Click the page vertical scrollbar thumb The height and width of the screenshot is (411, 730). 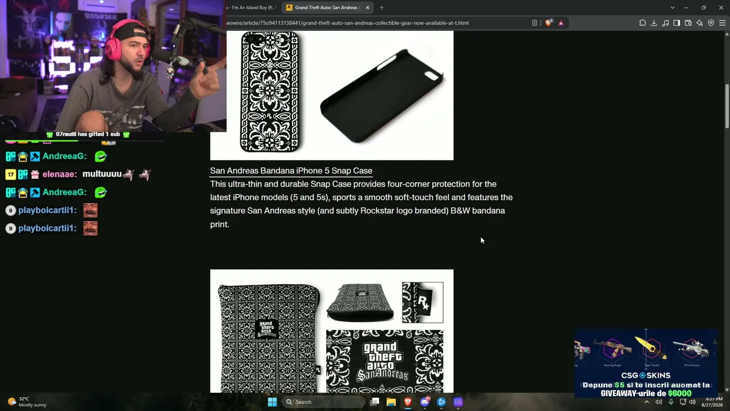coord(727,107)
